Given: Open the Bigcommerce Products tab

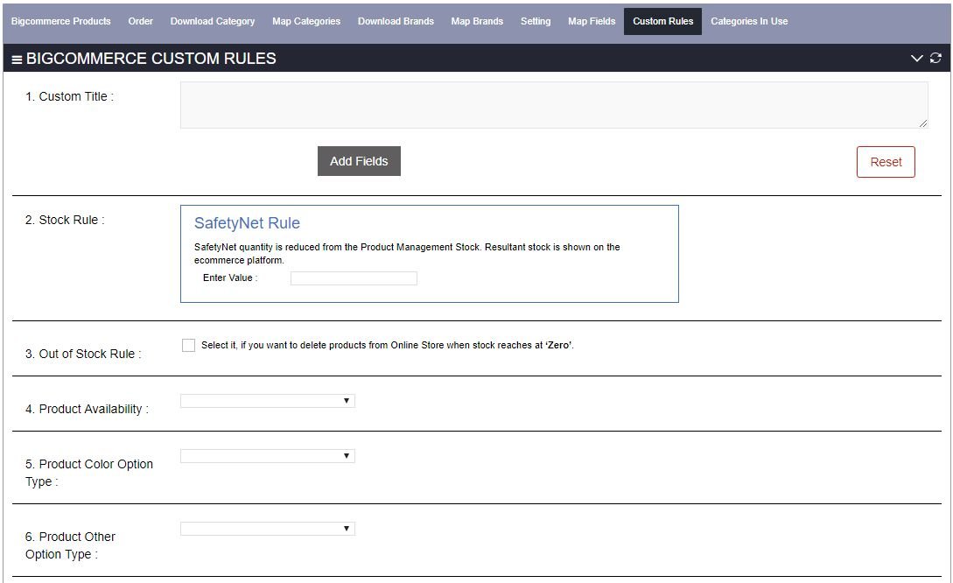Looking at the screenshot, I should [x=60, y=21].
